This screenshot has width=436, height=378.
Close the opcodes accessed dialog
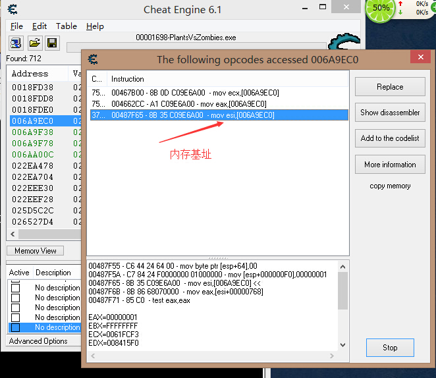pyautogui.click(x=421, y=57)
